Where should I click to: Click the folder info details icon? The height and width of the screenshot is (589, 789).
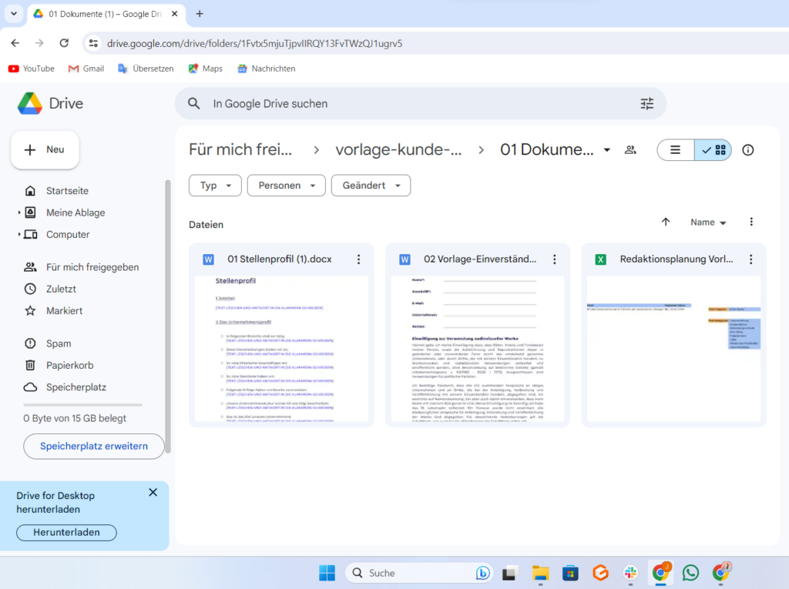[747, 150]
